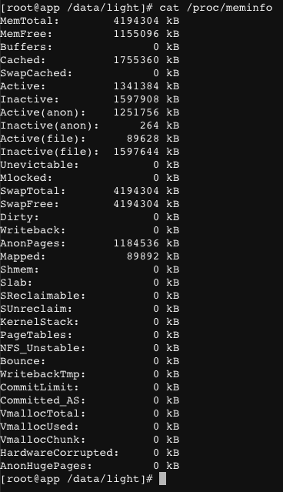Click the MemFree label line
Image resolution: width=283 pixels, height=492 pixels.
(26, 34)
